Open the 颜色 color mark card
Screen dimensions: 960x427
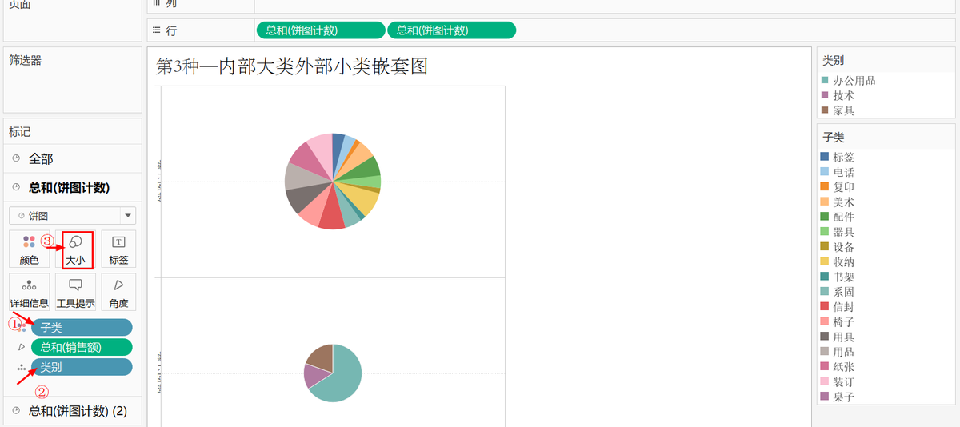tap(29, 249)
